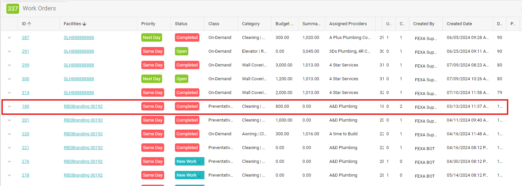Click the Assigned Providers column header

348,24
